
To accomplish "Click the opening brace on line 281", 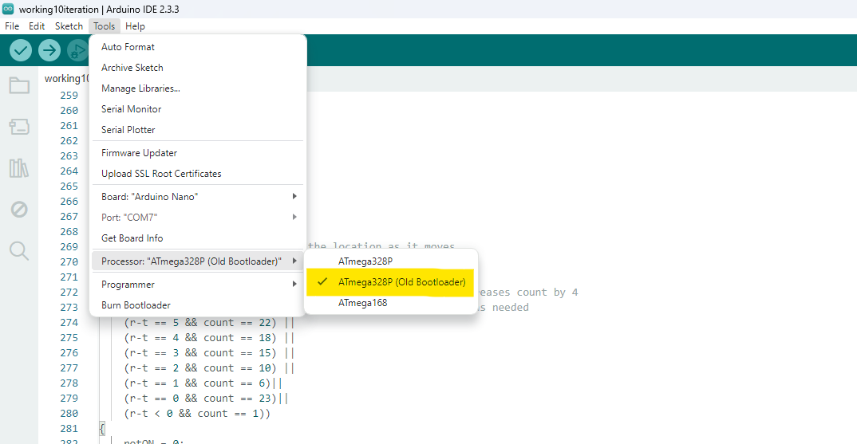I will pos(101,430).
